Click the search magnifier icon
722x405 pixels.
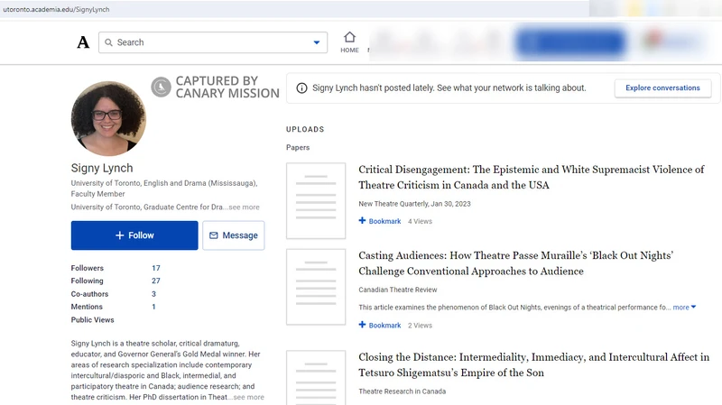point(107,42)
